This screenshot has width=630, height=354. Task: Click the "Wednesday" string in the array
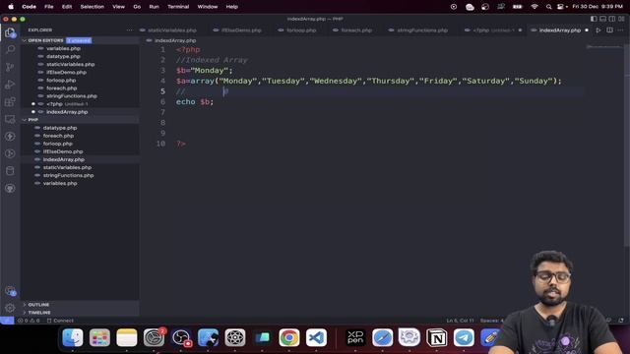pyautogui.click(x=336, y=81)
